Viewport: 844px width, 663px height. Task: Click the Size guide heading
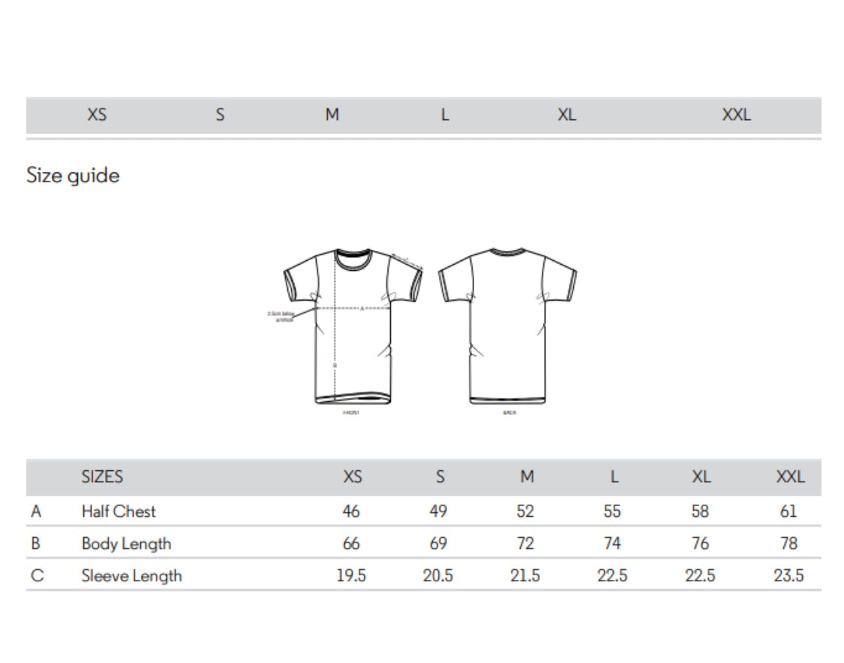73,175
